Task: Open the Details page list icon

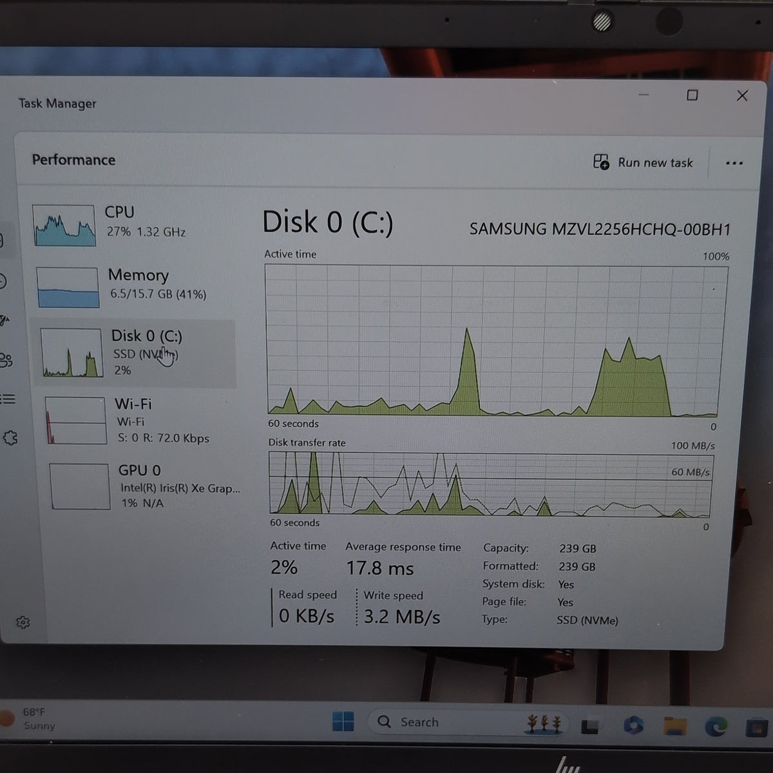Action: [x=8, y=399]
